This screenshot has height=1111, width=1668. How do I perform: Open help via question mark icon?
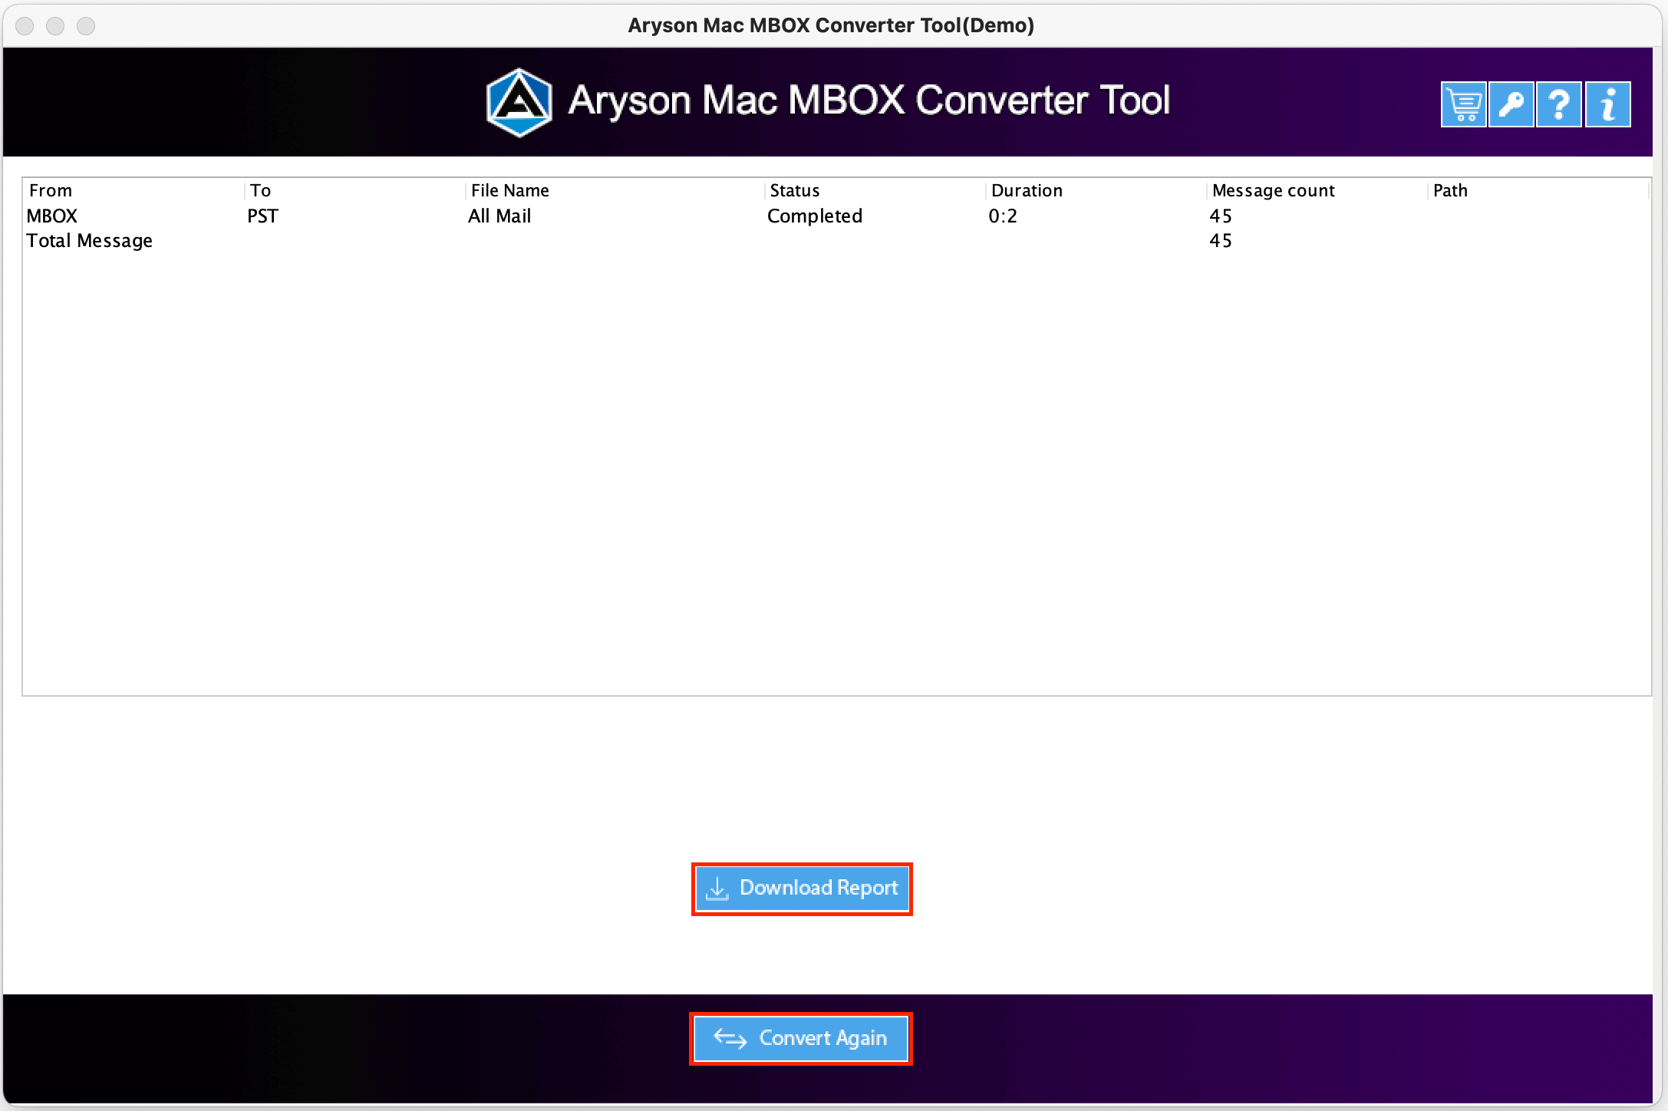(1559, 104)
